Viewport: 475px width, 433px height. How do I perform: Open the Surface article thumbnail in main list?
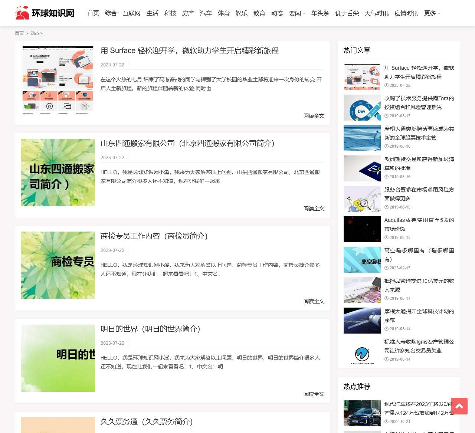(58, 80)
